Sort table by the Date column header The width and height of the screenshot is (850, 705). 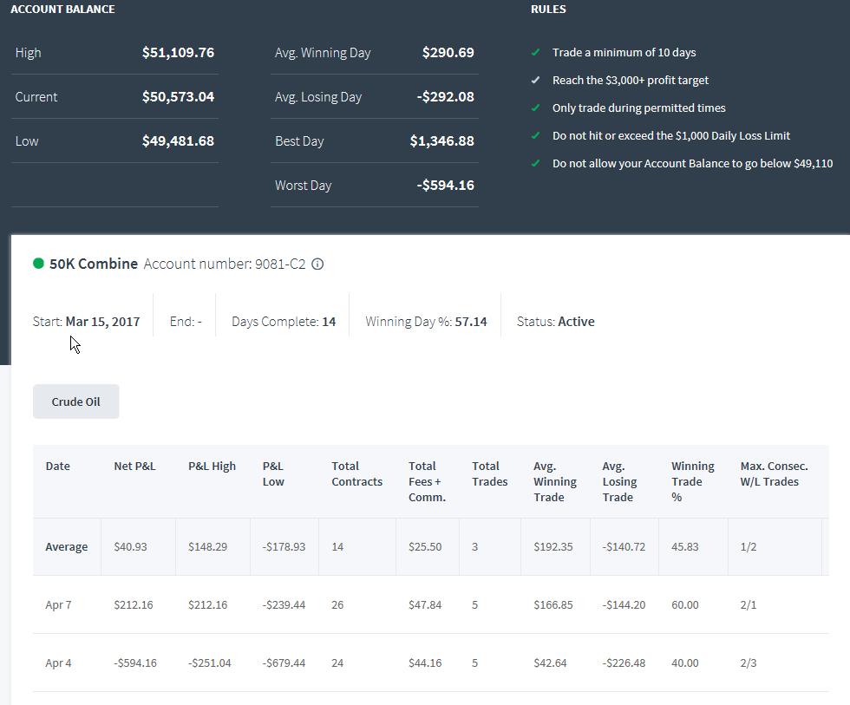tap(58, 466)
